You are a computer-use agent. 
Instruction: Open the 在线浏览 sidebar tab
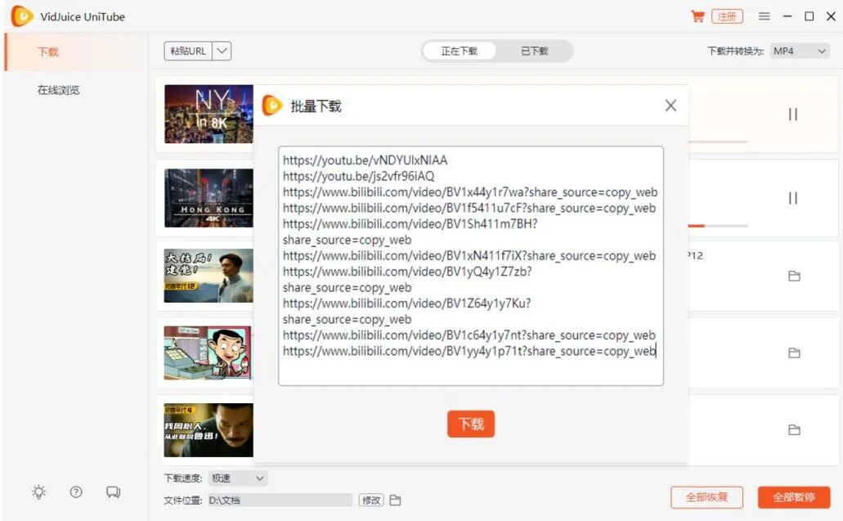tap(58, 90)
